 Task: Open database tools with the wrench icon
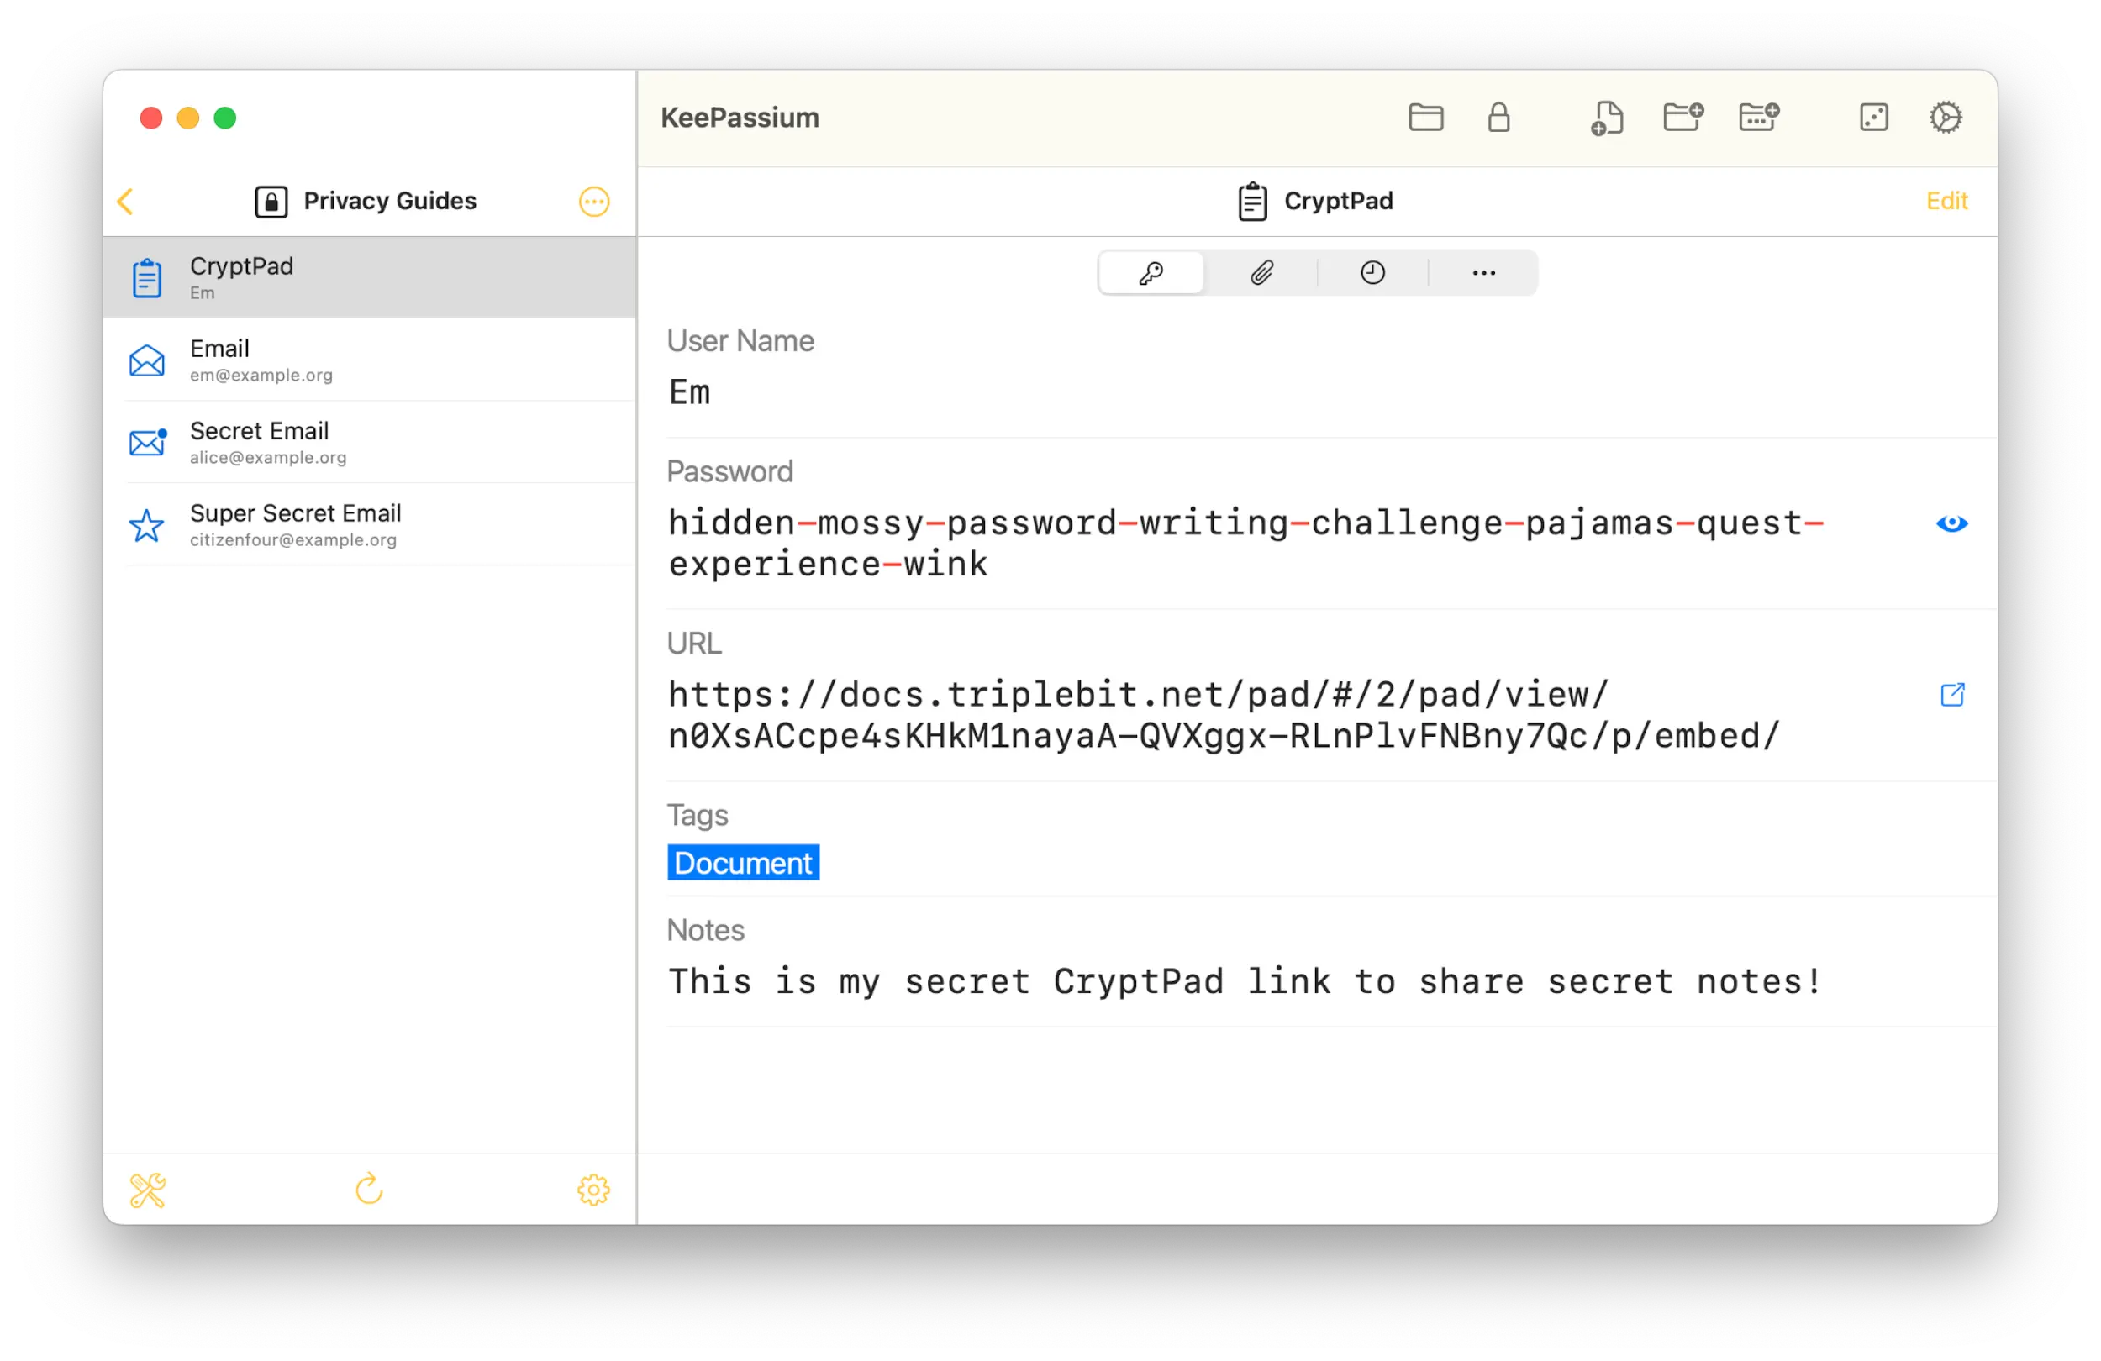tap(147, 1189)
